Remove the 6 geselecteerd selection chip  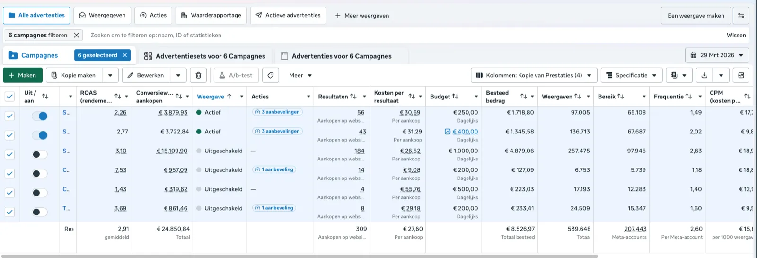point(125,55)
